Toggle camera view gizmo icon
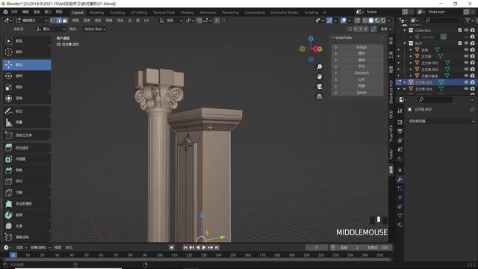 click(319, 87)
